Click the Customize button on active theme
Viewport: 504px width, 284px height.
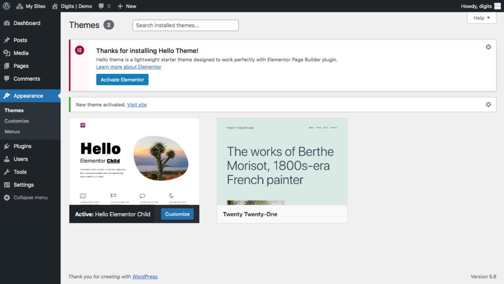pos(177,214)
